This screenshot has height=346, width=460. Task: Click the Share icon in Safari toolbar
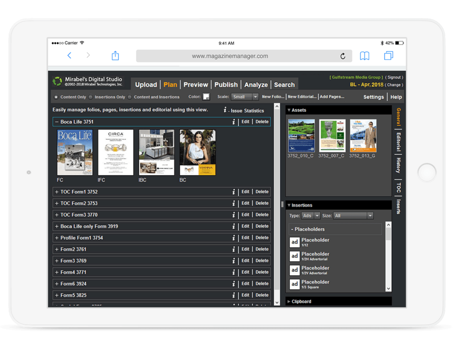[x=115, y=56]
